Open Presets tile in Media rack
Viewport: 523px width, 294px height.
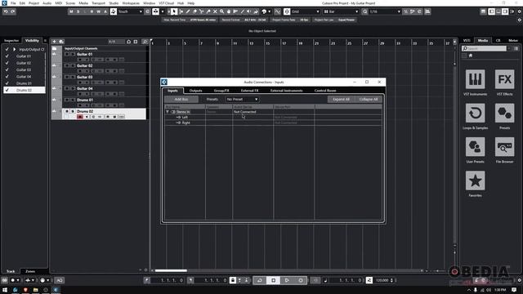coord(504,113)
